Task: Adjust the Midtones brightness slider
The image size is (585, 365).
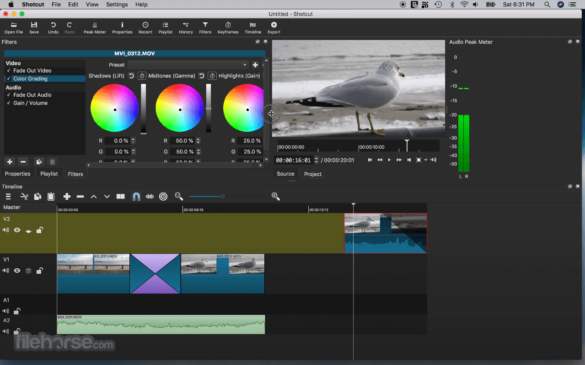Action: click(x=209, y=109)
